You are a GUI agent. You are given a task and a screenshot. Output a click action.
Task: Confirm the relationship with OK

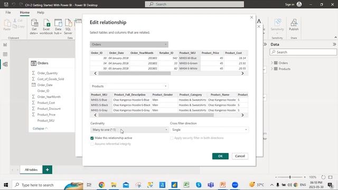220,156
